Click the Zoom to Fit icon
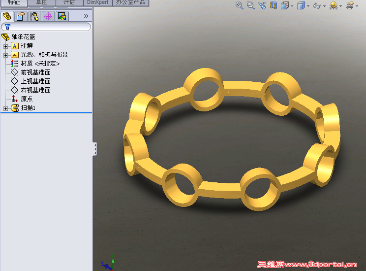The width and height of the screenshot is (366, 271). tap(240, 5)
